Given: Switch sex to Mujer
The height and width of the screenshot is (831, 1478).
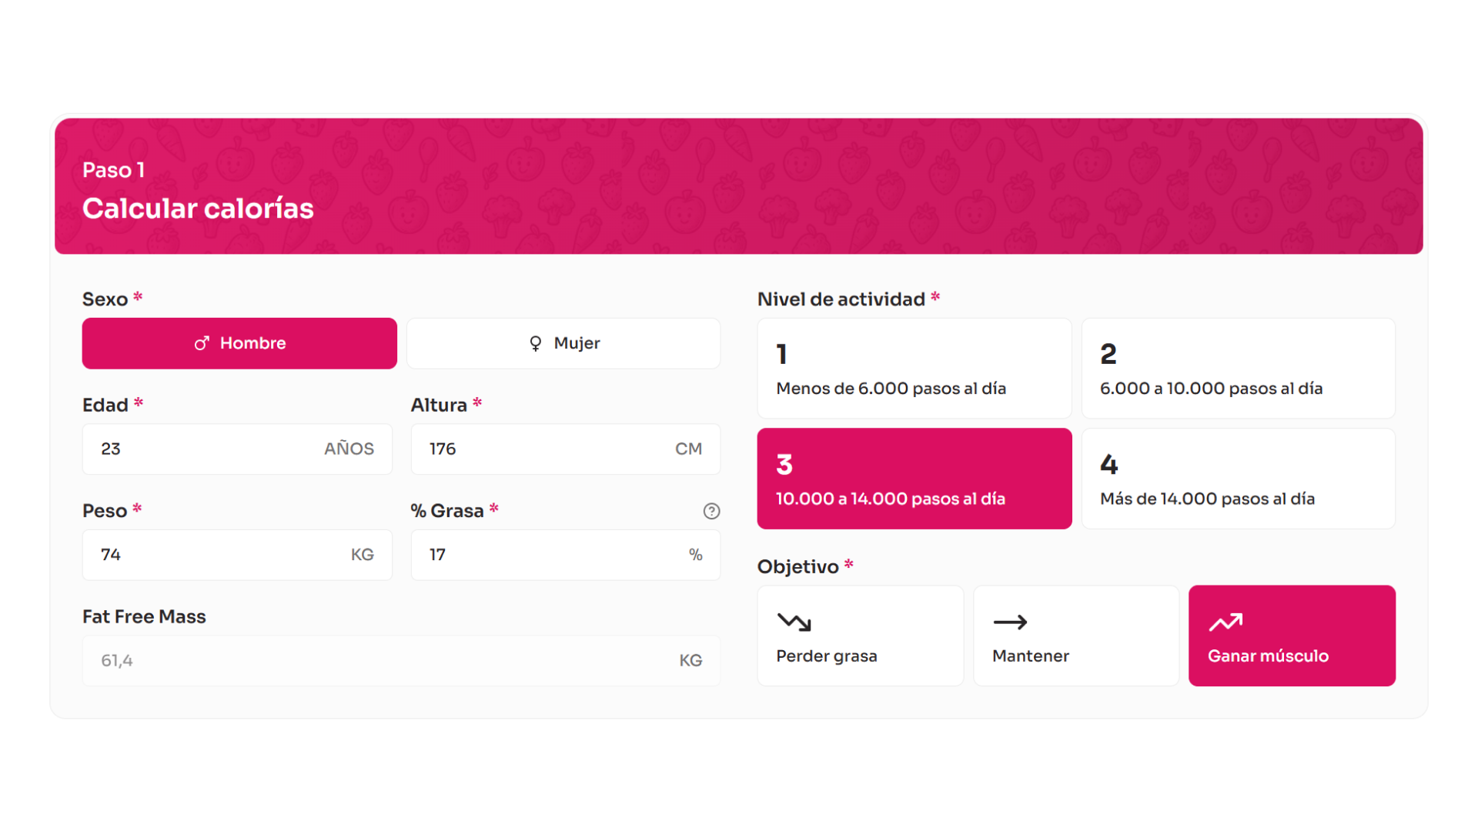Looking at the screenshot, I should (x=563, y=343).
